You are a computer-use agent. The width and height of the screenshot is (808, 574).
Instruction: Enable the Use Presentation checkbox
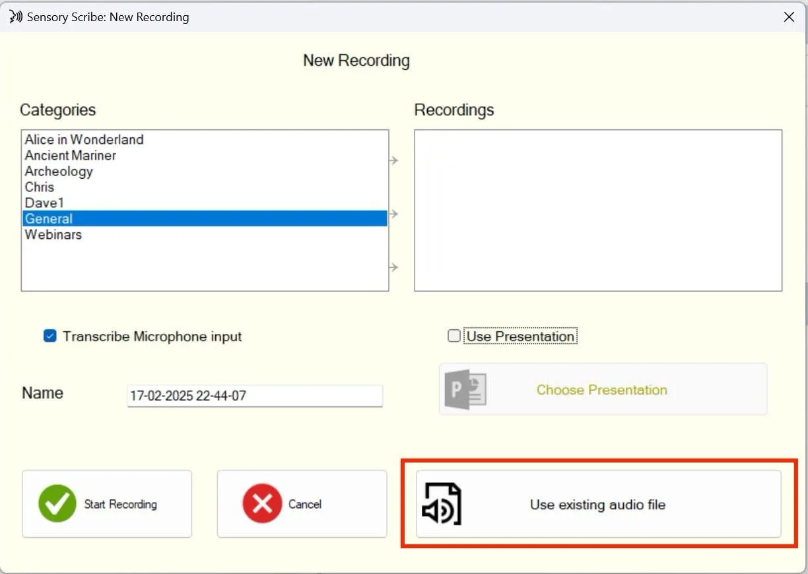[x=454, y=336]
